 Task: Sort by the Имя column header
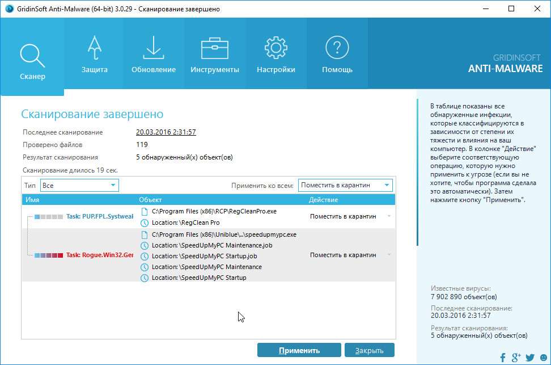pyautogui.click(x=32, y=200)
